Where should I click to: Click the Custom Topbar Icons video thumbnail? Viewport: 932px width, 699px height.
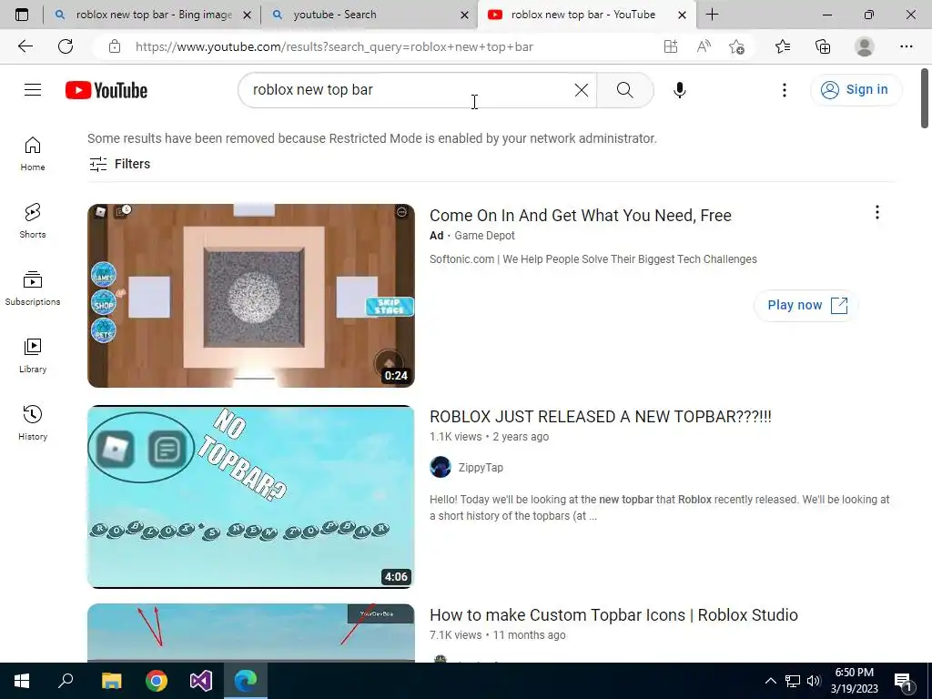[251, 633]
